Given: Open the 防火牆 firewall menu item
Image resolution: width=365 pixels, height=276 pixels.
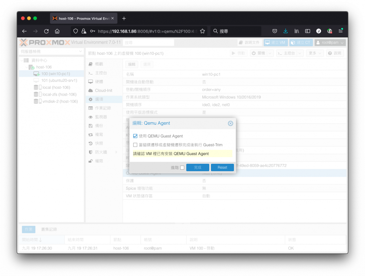Looking at the screenshot, I should [x=104, y=152].
